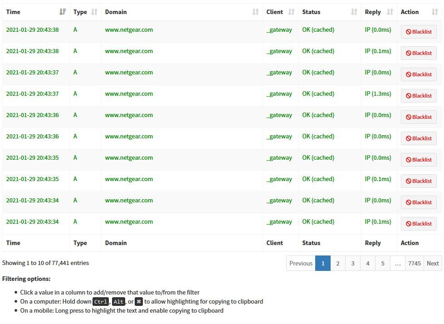Click the sort arrows in the Reply header
The height and width of the screenshot is (324, 444).
[390, 12]
